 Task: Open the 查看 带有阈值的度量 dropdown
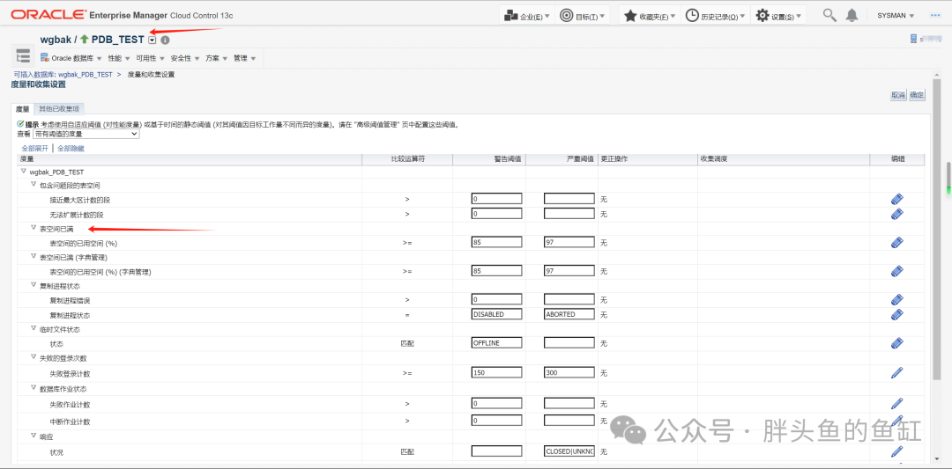click(x=86, y=134)
